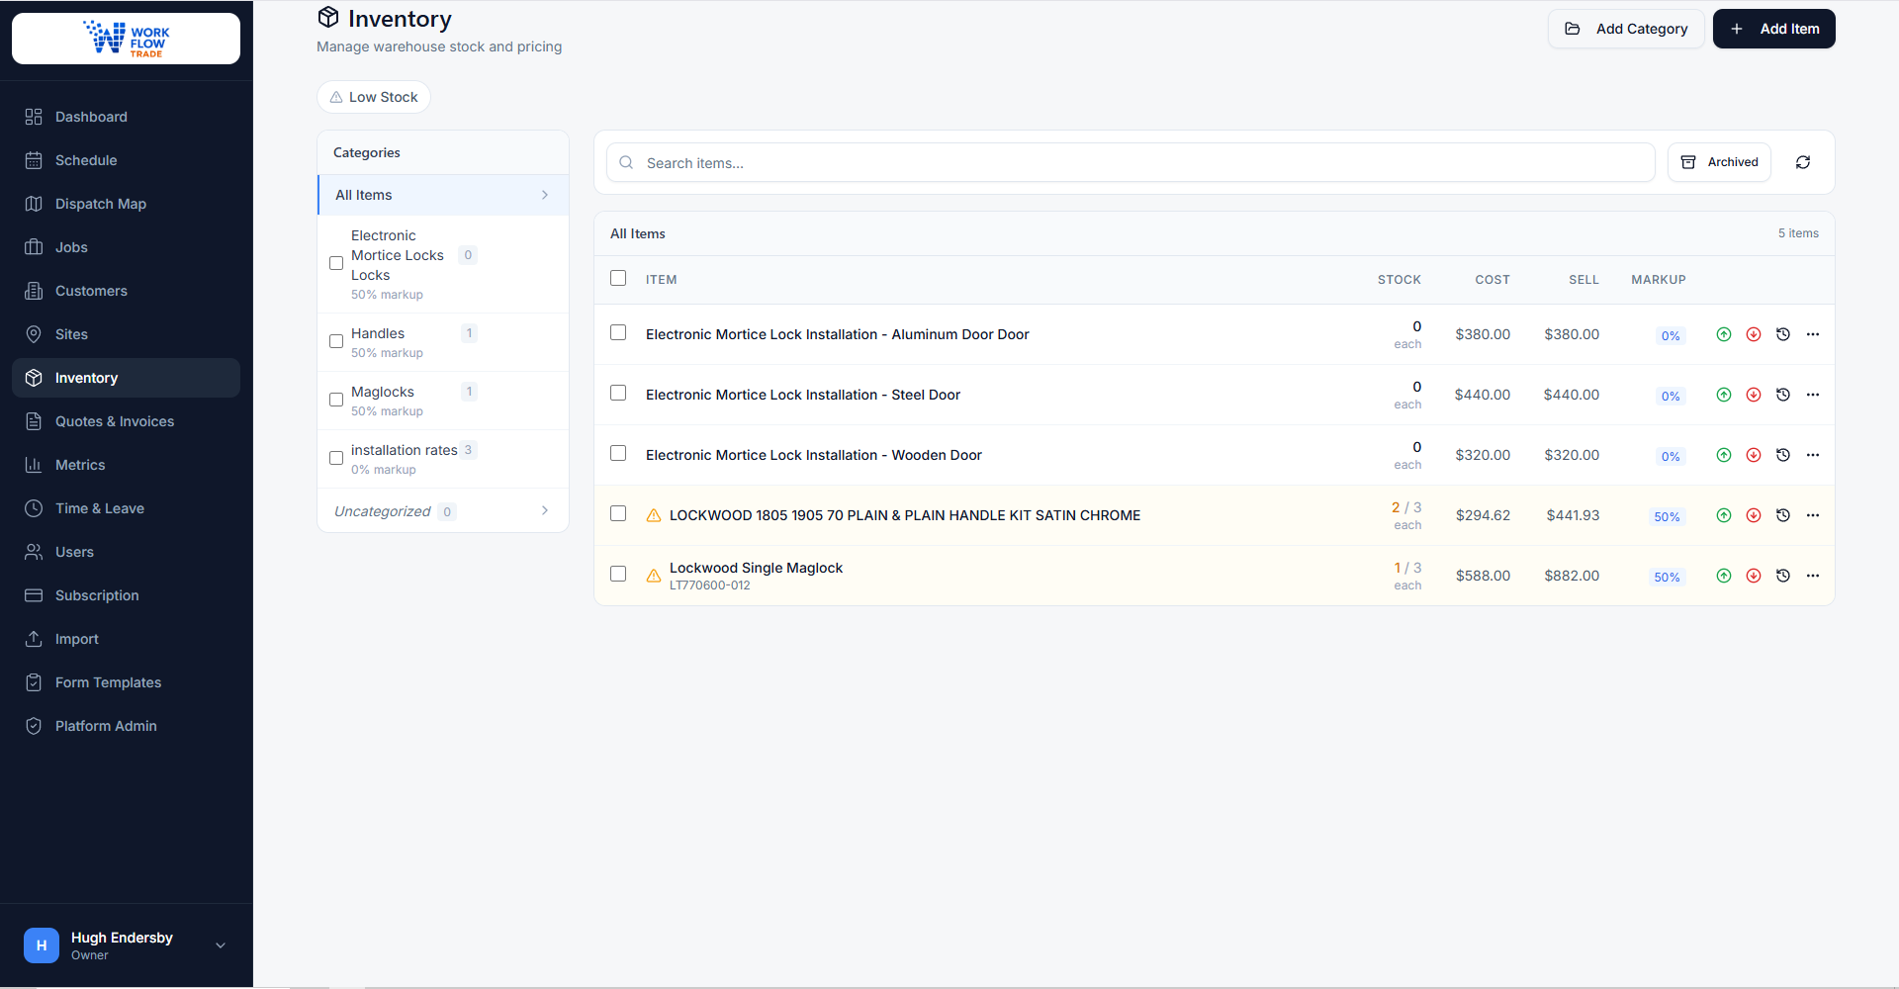Click red stock-out arrow for Wooden Door item
1899x989 pixels.
(x=1754, y=455)
